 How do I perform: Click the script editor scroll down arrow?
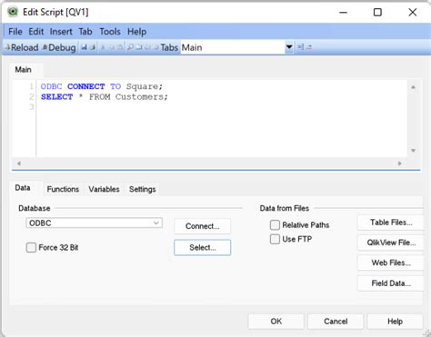click(413, 151)
